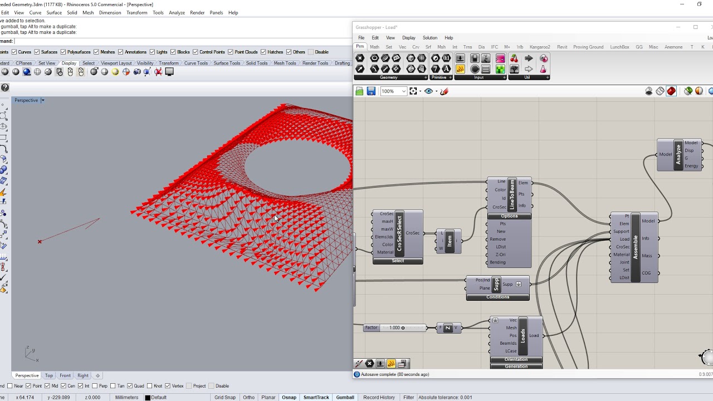Toggle the Osnap status bar button
The height and width of the screenshot is (401, 713).
pos(289,397)
